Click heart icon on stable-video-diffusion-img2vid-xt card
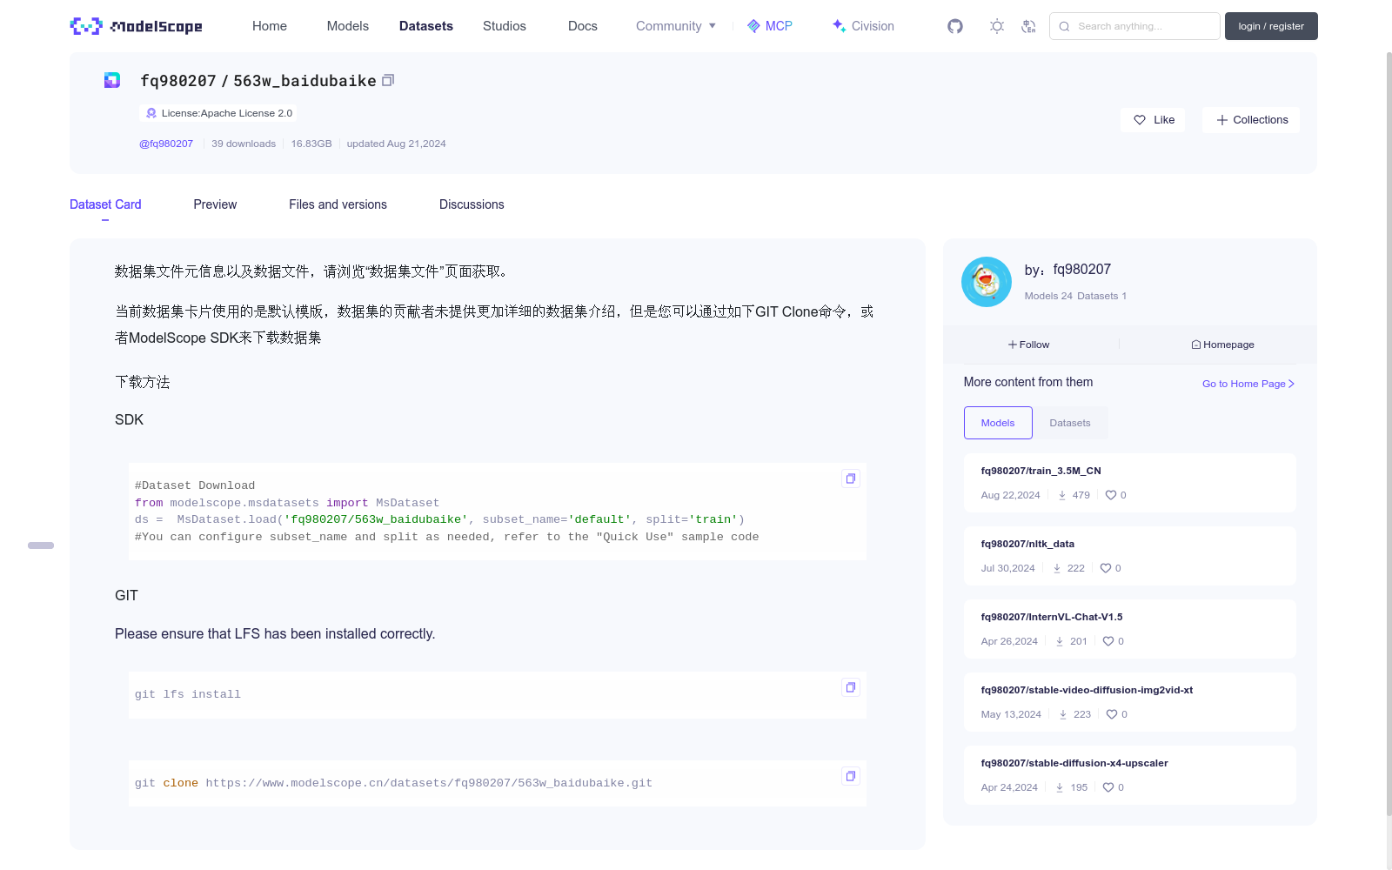The image size is (1392, 870). pos(1112,714)
